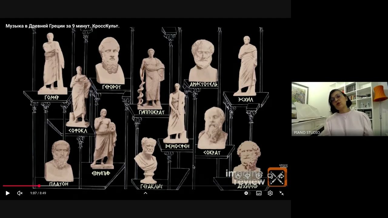Viewport: 388px width, 218px height.
Task: Expand the chevron-up panel below video
Action: [x=145, y=193]
